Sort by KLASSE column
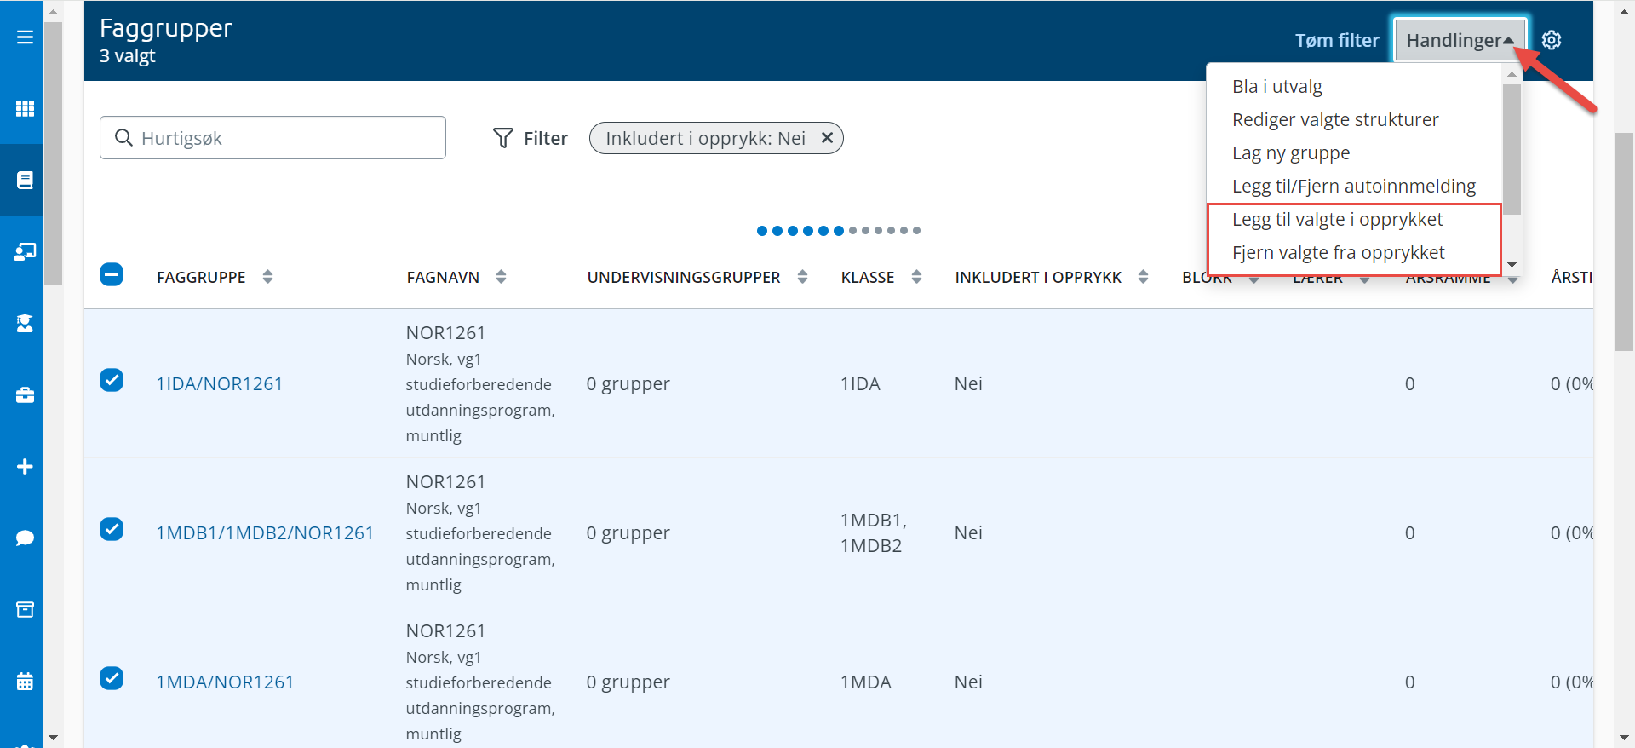Screen dimensions: 1635x748 (916, 277)
